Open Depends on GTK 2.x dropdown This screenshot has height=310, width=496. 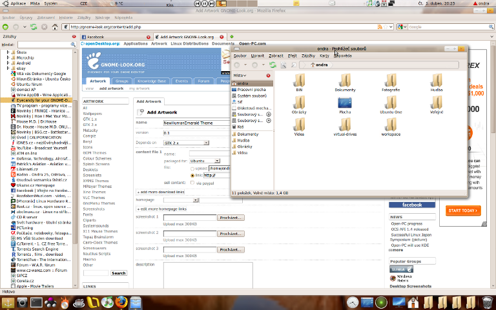tap(186, 143)
